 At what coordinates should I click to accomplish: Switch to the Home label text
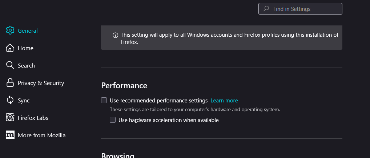[x=25, y=48]
